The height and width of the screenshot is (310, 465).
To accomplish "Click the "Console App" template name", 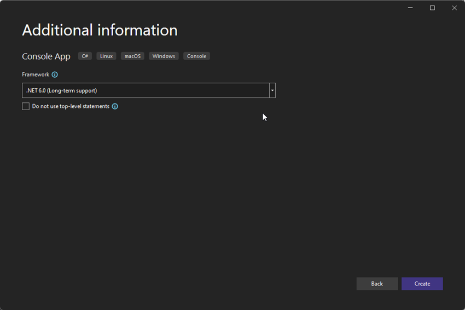I will (x=46, y=56).
